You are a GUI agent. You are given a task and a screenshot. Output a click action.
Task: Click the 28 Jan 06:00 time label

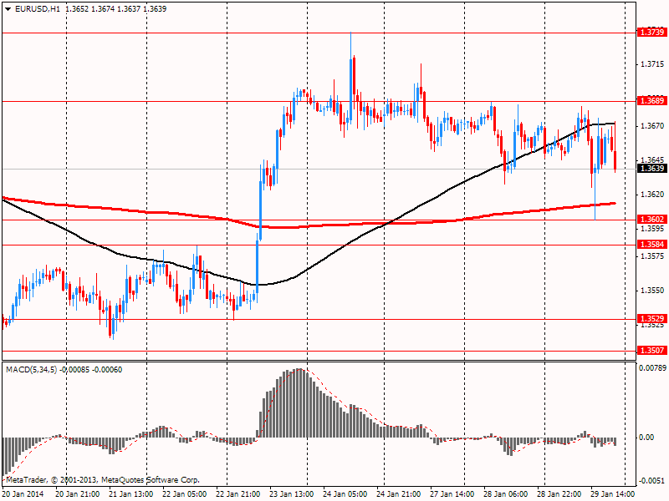[x=506, y=494]
